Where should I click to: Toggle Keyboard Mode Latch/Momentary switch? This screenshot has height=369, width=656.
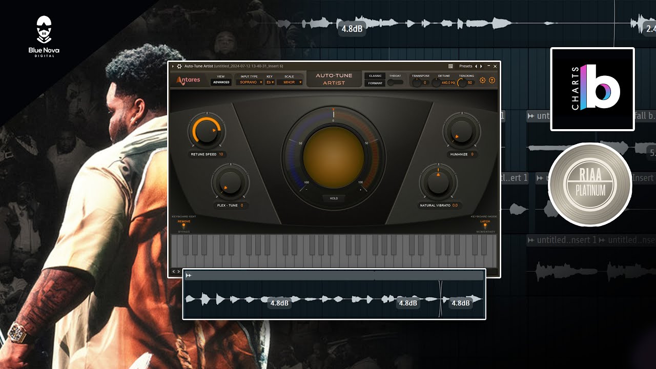click(x=485, y=226)
